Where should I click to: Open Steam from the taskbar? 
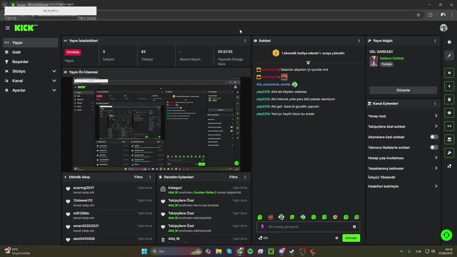[292, 251]
